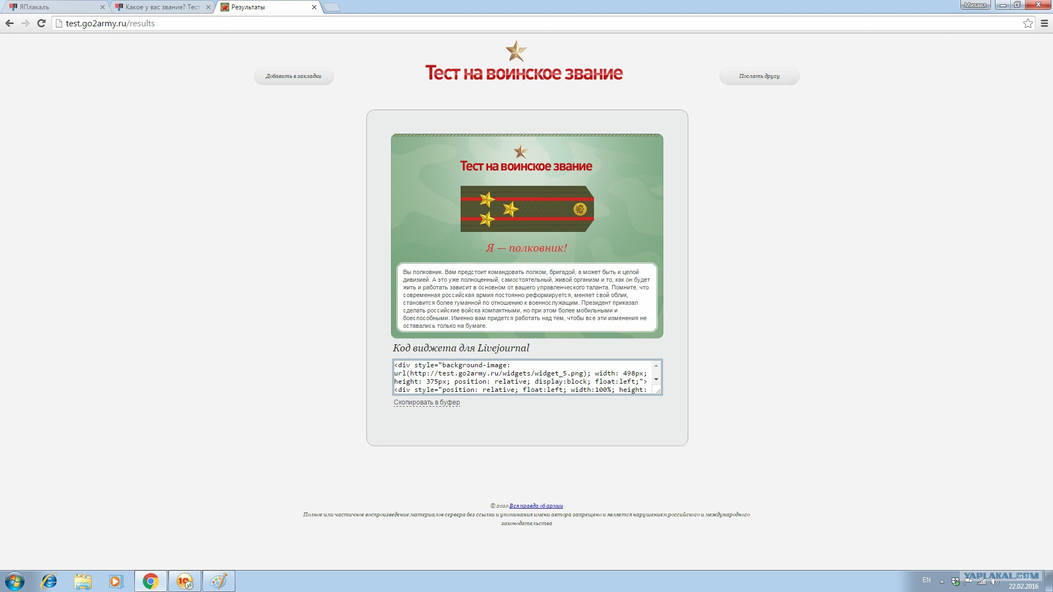Open Windows Explorer folder icon in taskbar
Viewport: 1053px width, 592px height.
pos(83,581)
